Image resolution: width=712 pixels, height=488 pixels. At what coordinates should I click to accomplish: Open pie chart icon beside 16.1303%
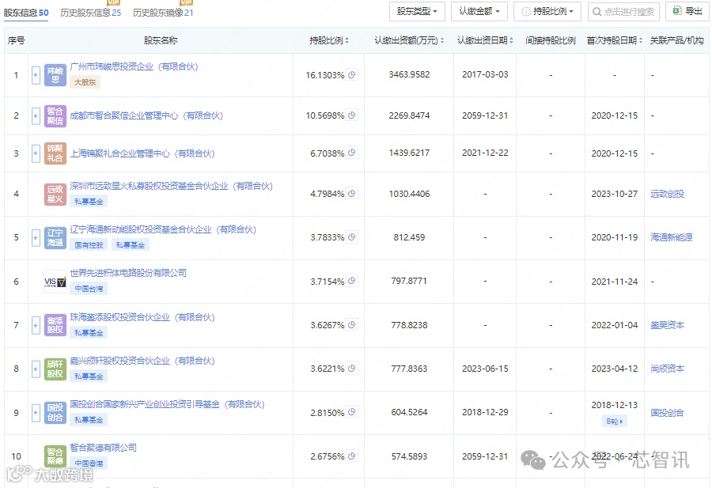(x=351, y=74)
